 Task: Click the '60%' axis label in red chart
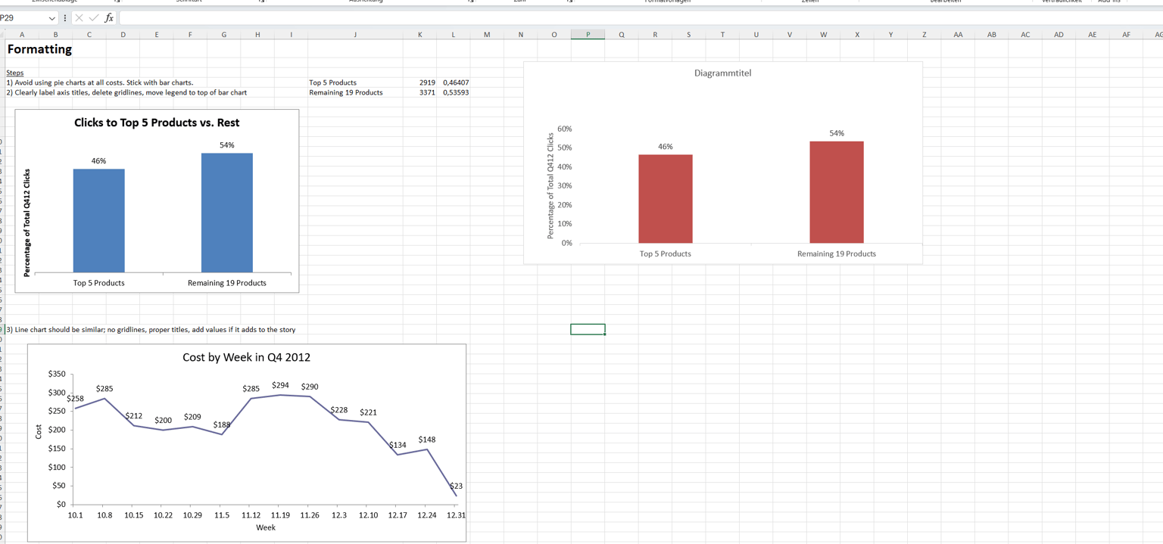(565, 129)
